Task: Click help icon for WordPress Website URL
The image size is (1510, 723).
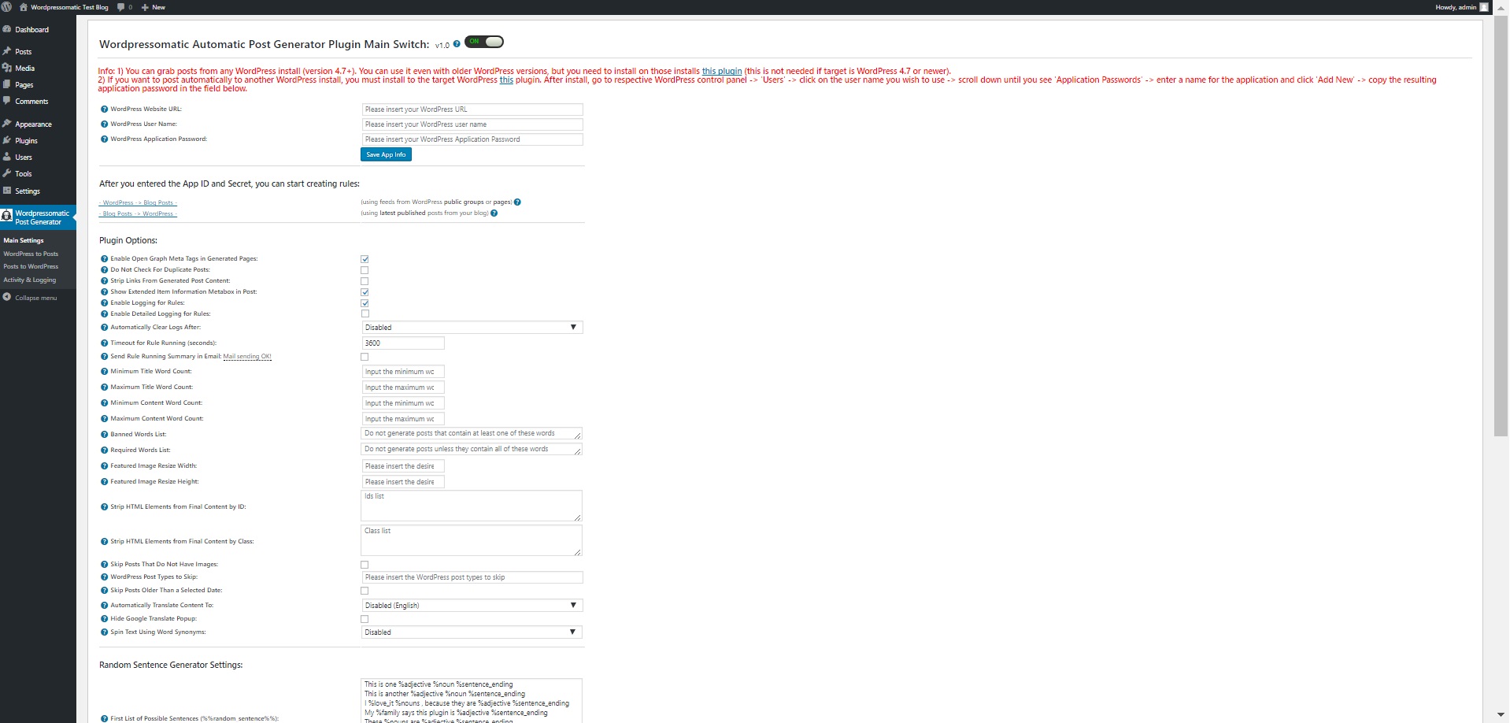Action: (x=104, y=109)
